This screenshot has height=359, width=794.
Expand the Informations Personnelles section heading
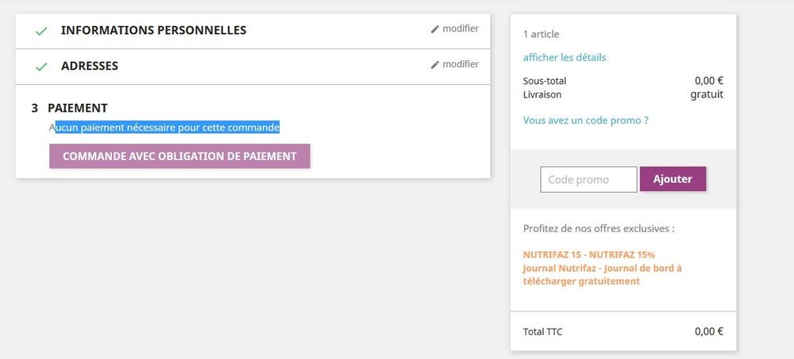(x=153, y=30)
